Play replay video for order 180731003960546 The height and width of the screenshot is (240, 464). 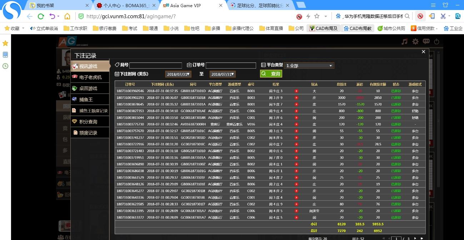(x=296, y=91)
